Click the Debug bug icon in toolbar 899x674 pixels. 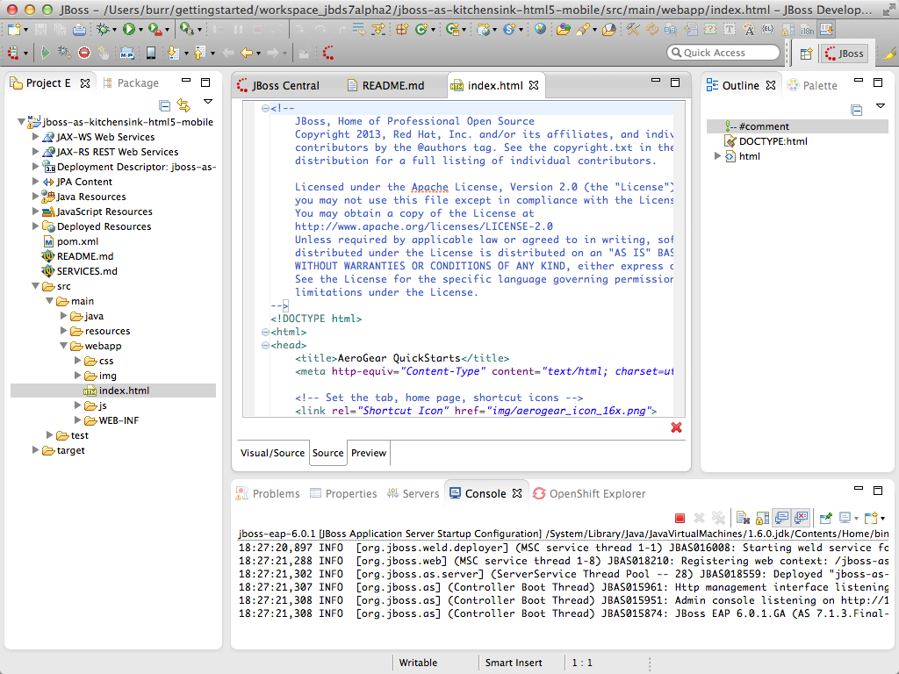point(104,29)
